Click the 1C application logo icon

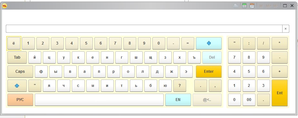(5, 6)
